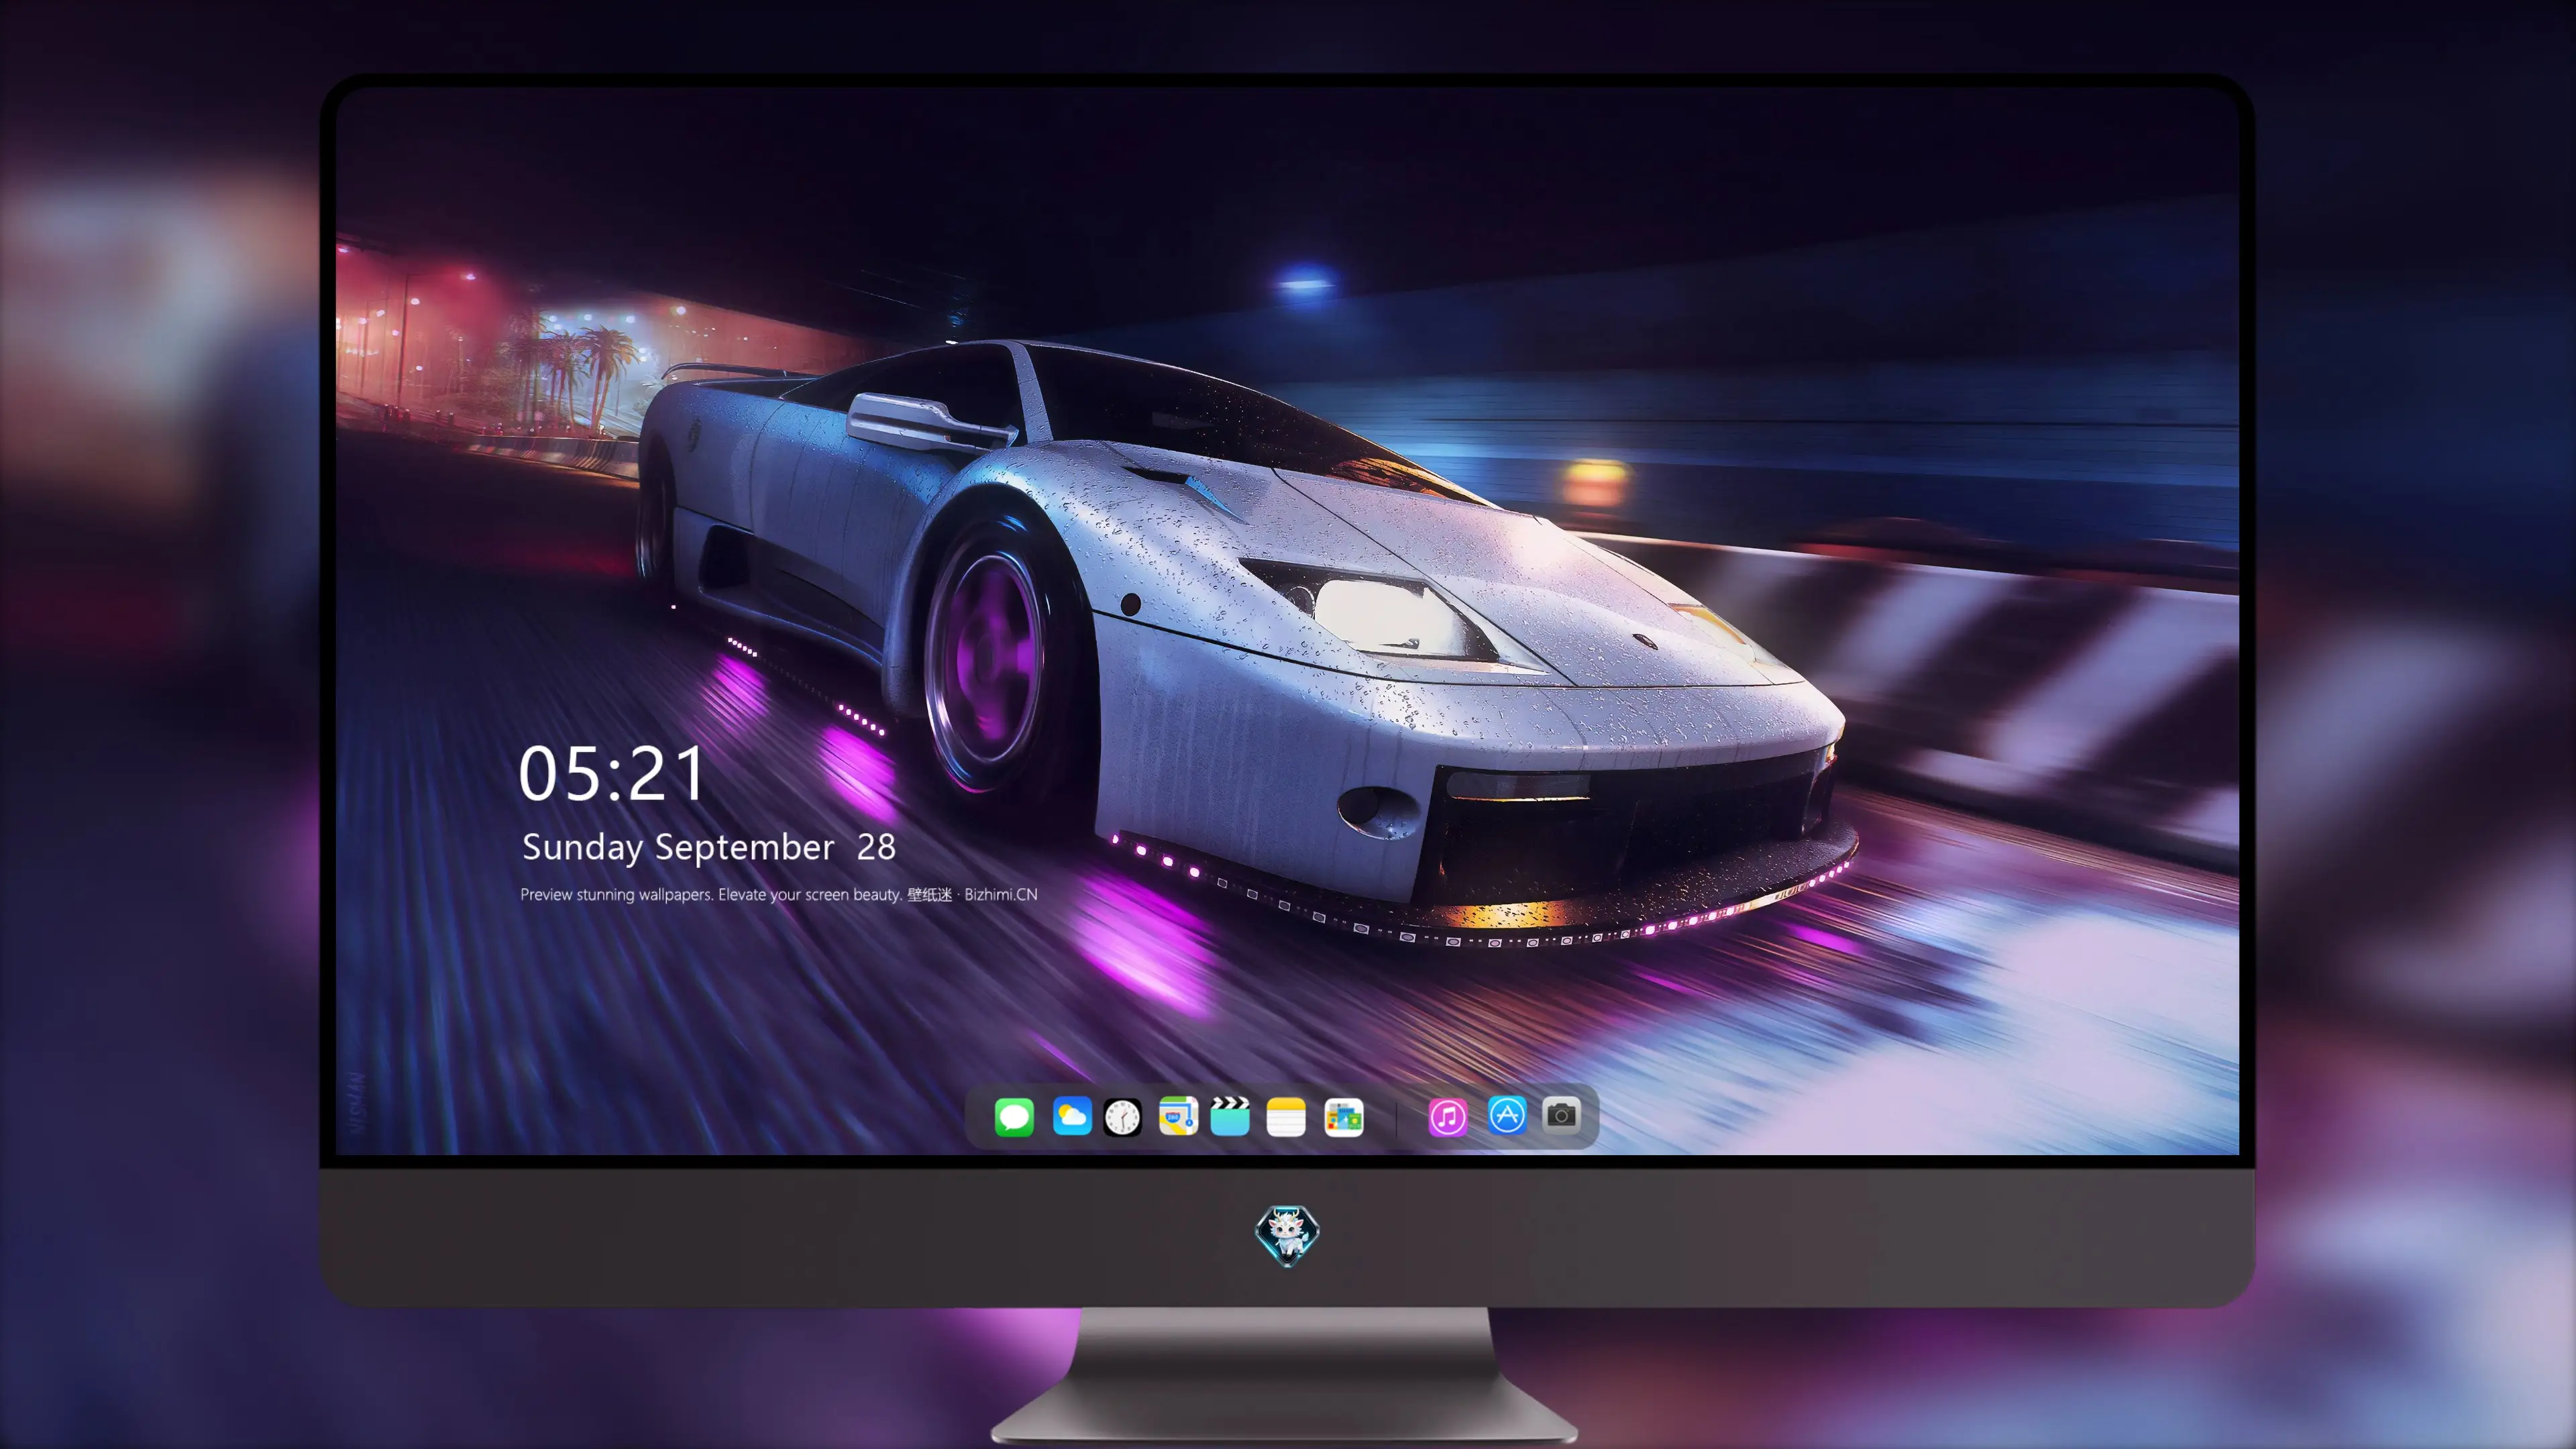Click the 05:21 clock display

pyautogui.click(x=611, y=774)
